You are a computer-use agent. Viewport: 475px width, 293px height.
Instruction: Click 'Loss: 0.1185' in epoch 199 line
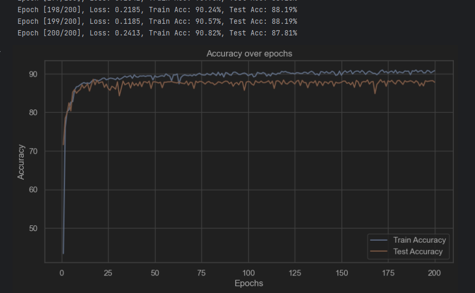[x=115, y=22]
